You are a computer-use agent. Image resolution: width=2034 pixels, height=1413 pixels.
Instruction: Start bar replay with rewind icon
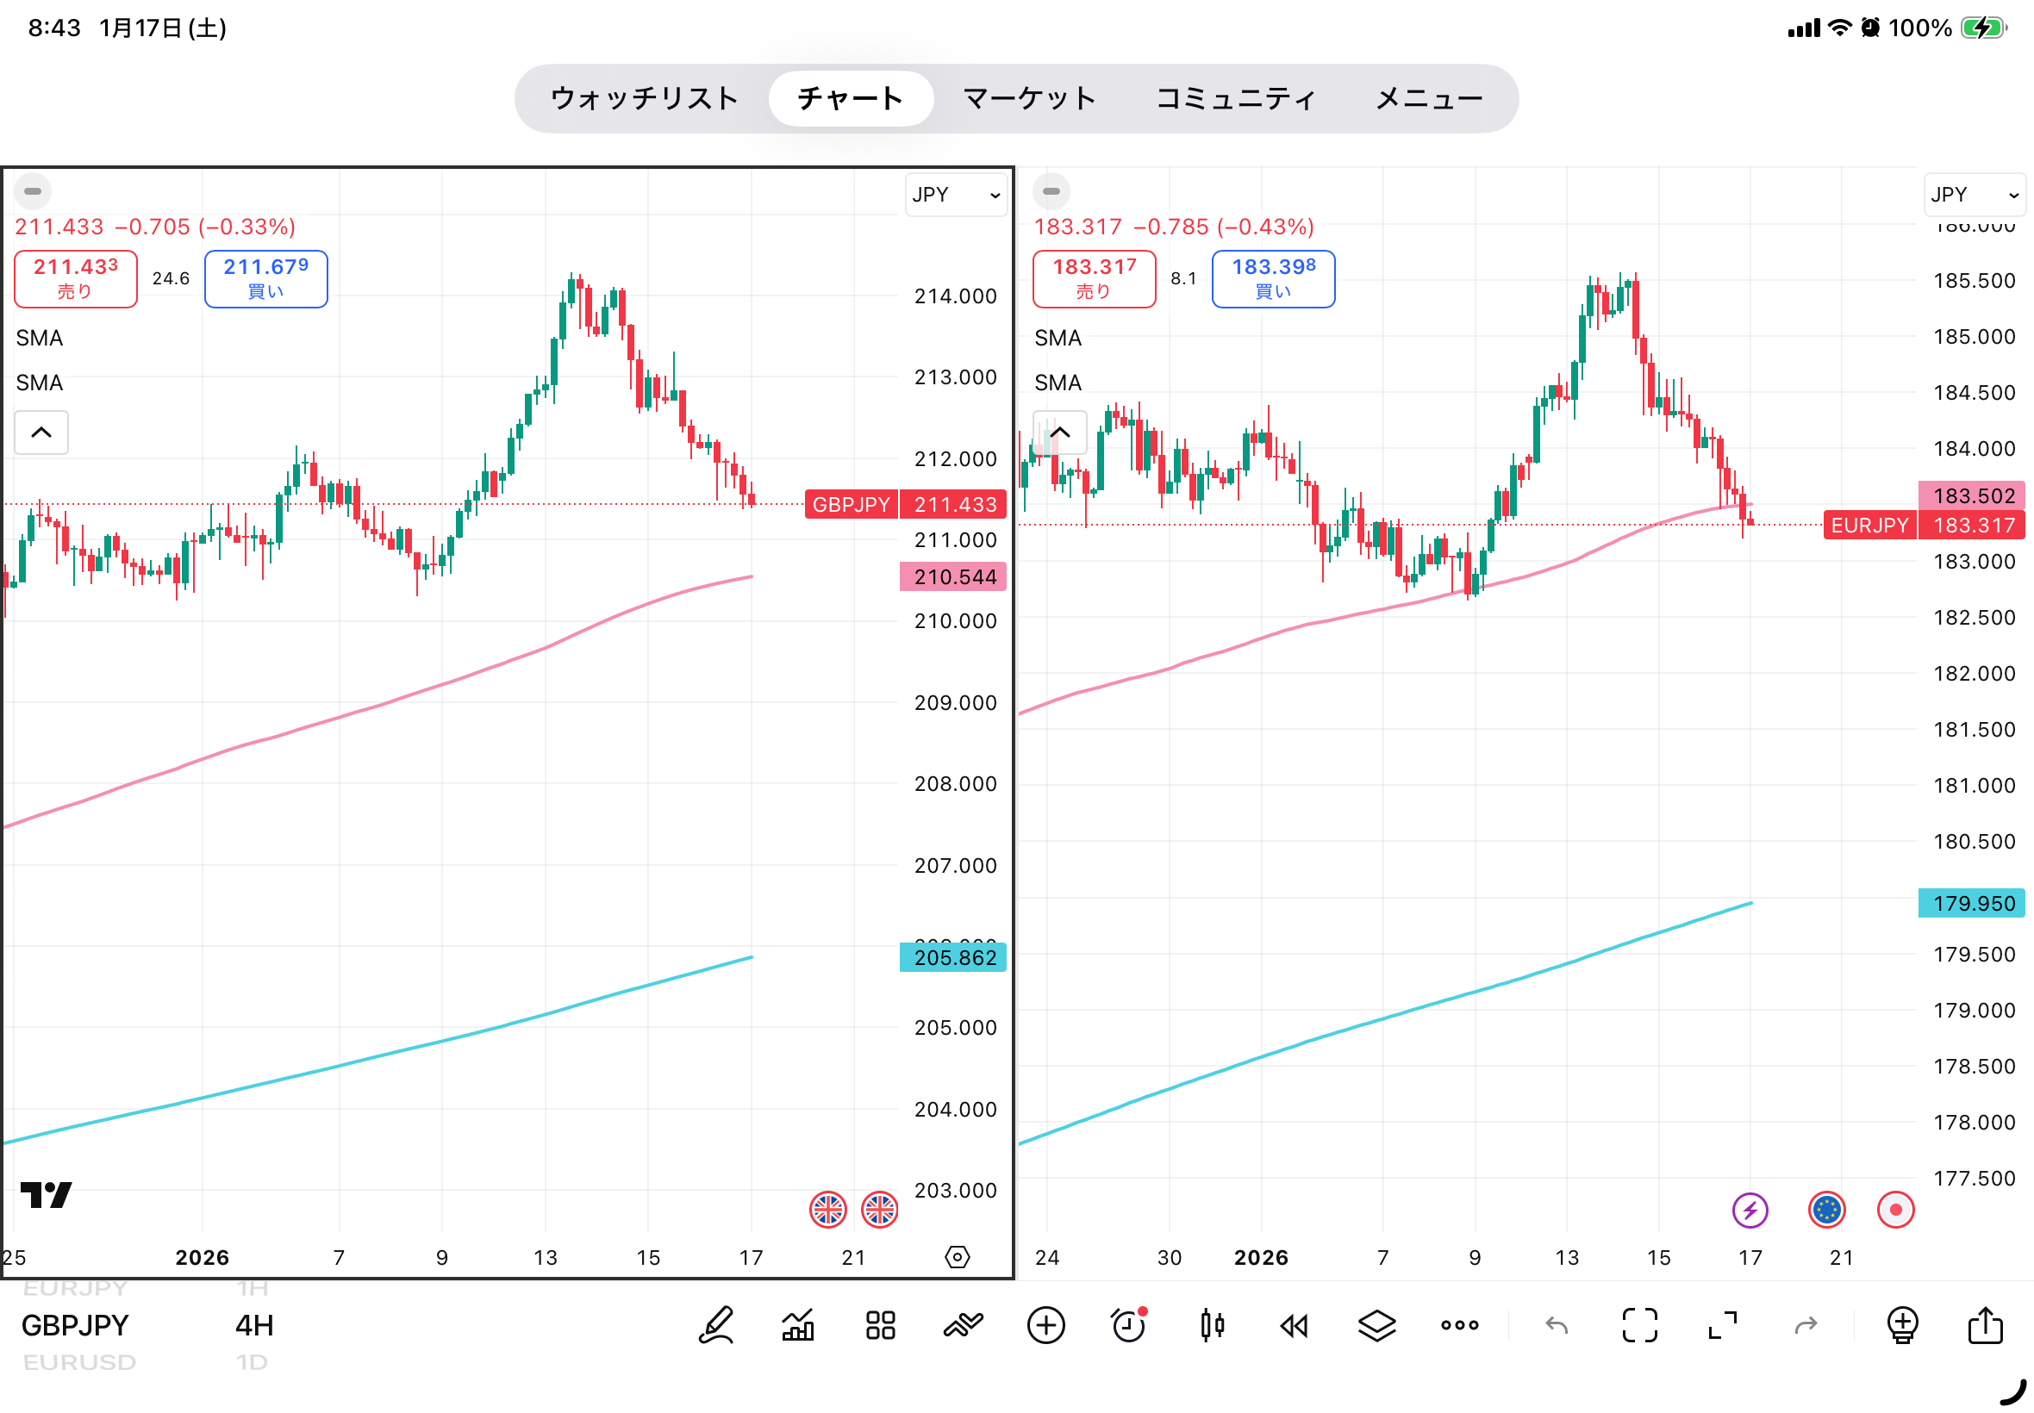point(1294,1325)
